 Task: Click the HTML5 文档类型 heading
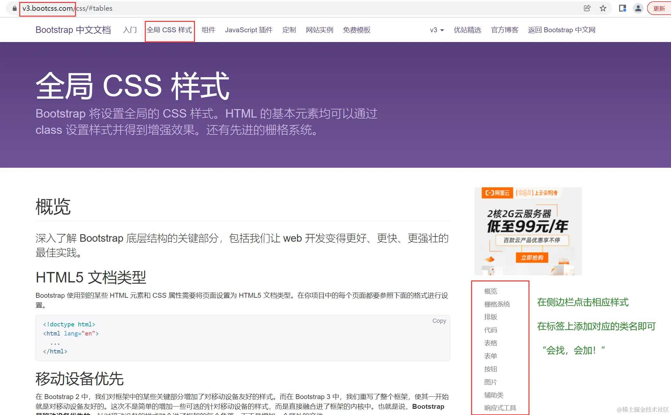coord(91,278)
